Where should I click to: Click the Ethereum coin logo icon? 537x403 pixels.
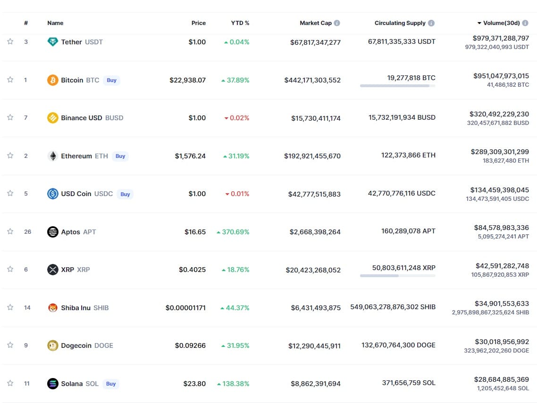tap(52, 156)
